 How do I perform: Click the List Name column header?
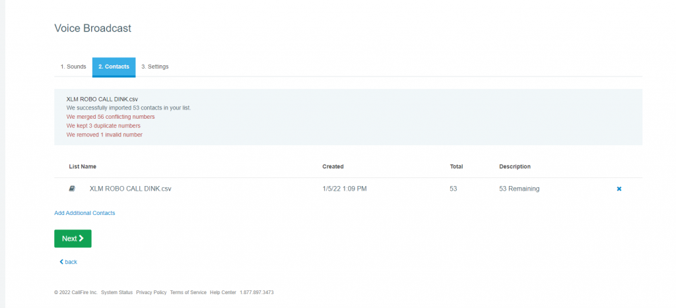click(x=83, y=167)
